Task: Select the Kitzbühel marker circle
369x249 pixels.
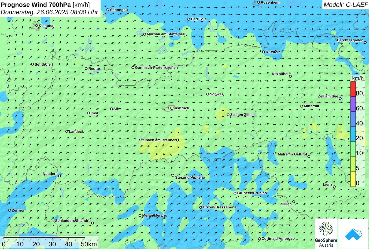Action: [290, 76]
